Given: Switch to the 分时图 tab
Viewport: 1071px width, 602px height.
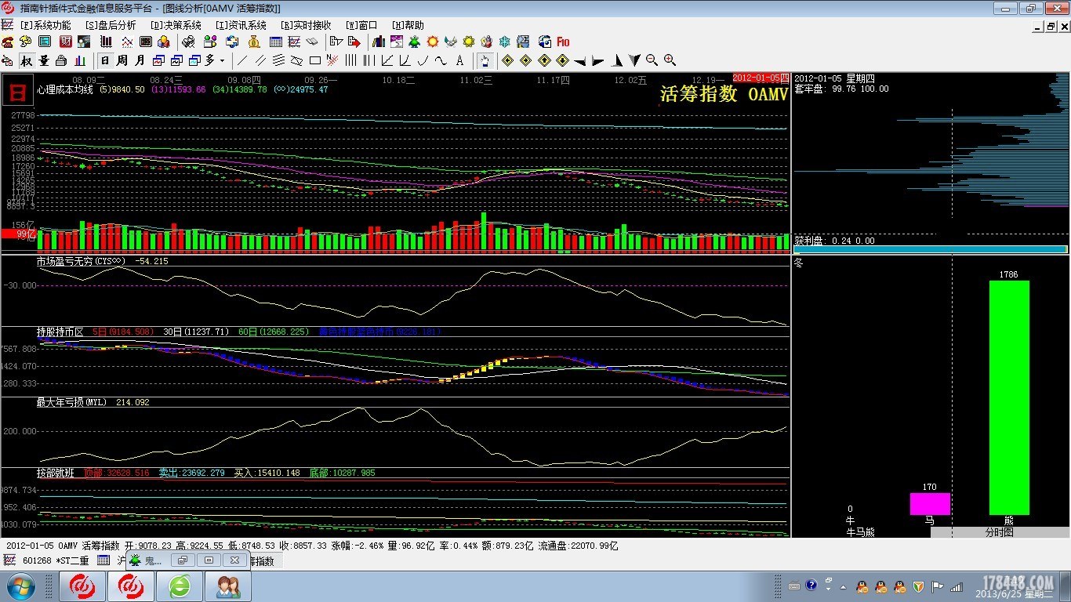Looking at the screenshot, I should pos(1000,532).
